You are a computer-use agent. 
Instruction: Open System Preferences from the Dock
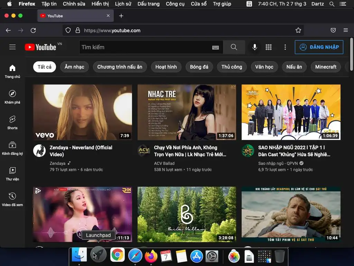coord(212,256)
